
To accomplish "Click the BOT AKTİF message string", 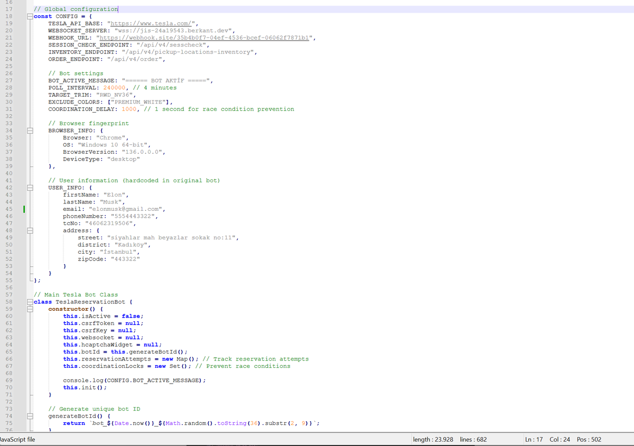I will pos(167,80).
